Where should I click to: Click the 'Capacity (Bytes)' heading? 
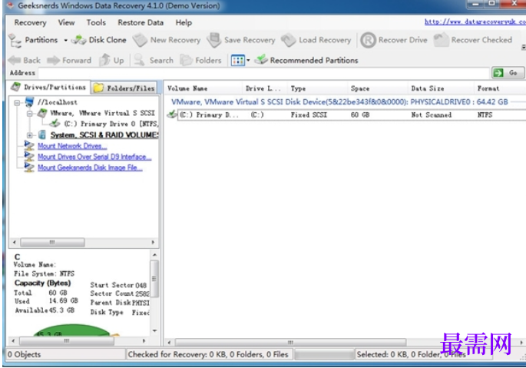click(x=42, y=283)
